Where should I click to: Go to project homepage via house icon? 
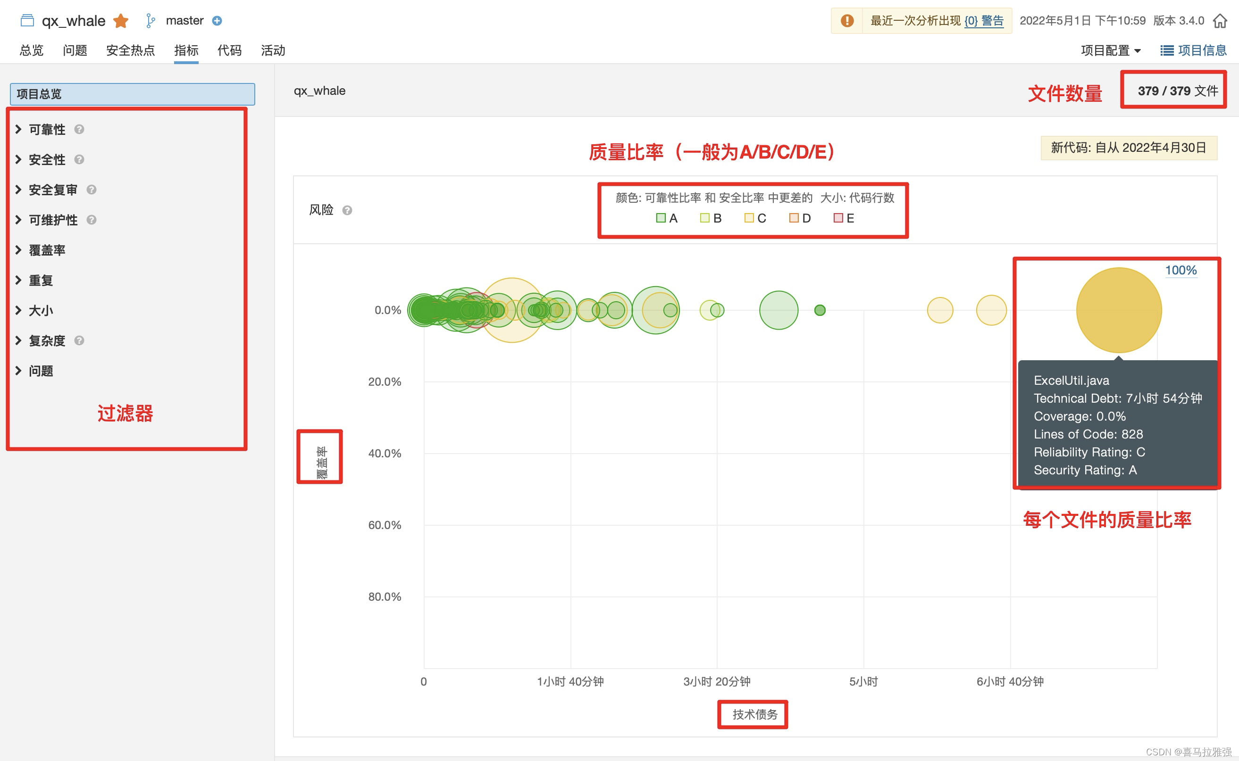[x=1220, y=21]
